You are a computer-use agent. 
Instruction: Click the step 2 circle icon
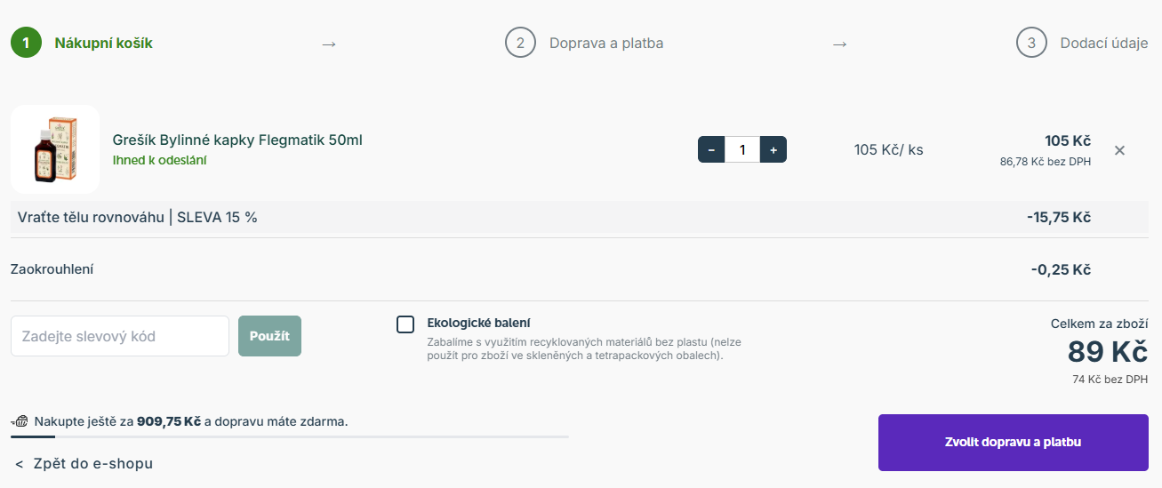[x=520, y=43]
